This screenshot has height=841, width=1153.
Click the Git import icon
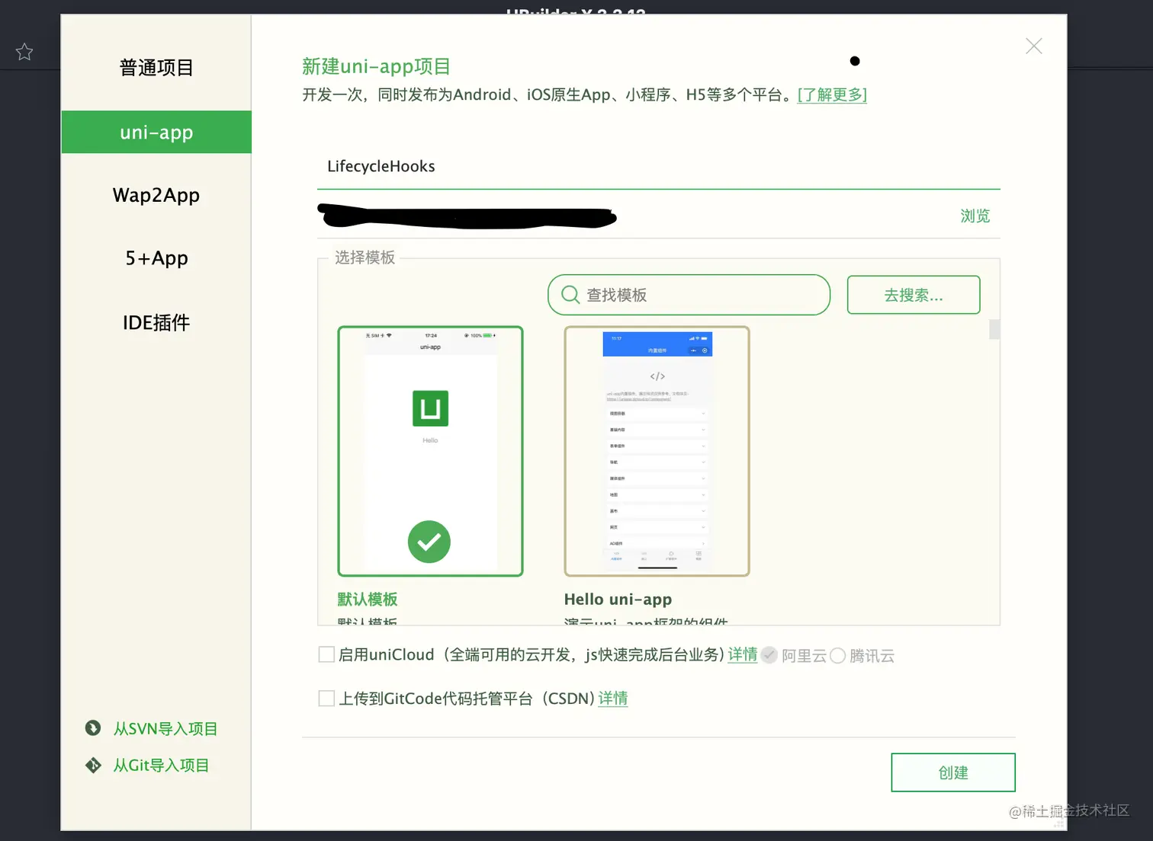pyautogui.click(x=93, y=765)
